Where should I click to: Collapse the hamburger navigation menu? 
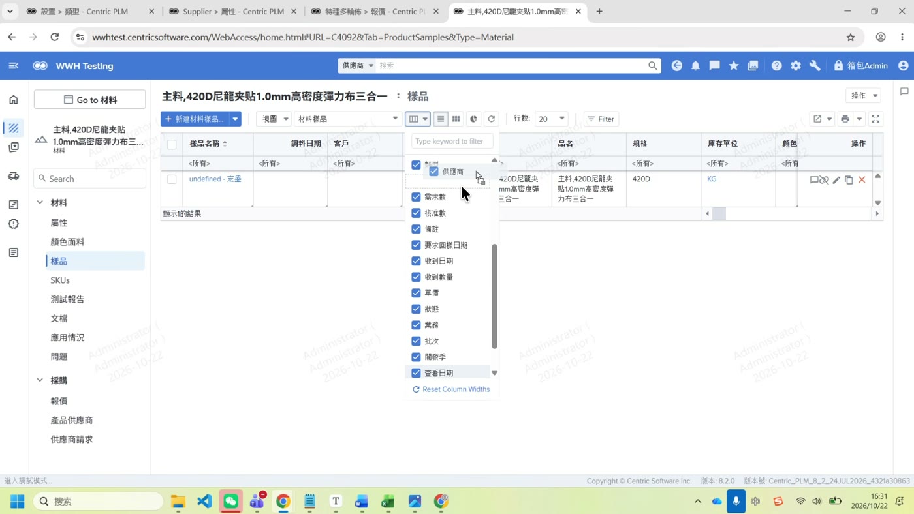point(13,66)
